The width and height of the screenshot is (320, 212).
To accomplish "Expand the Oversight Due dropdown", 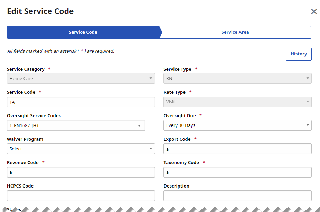I will (308, 125).
